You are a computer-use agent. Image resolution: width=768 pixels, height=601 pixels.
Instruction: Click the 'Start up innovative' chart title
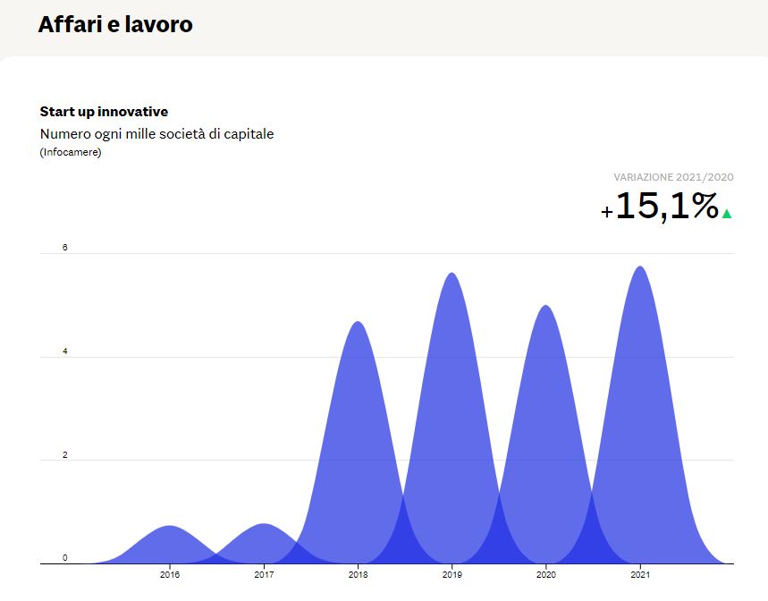click(104, 112)
